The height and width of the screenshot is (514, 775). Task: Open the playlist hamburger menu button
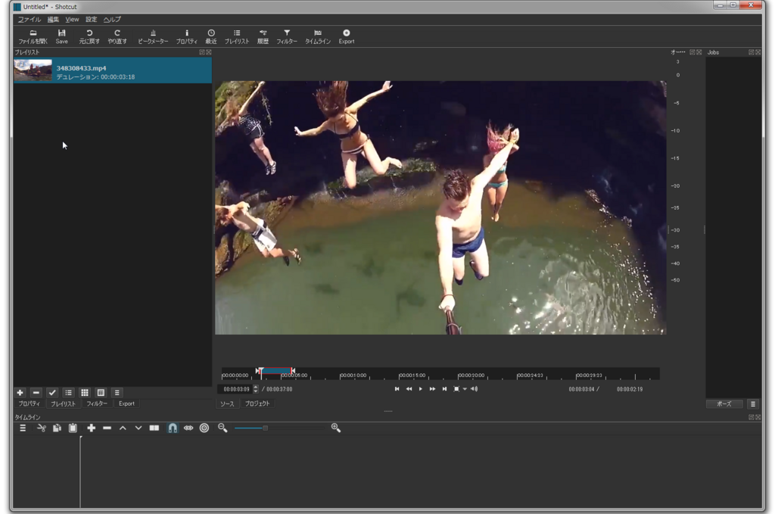point(117,392)
